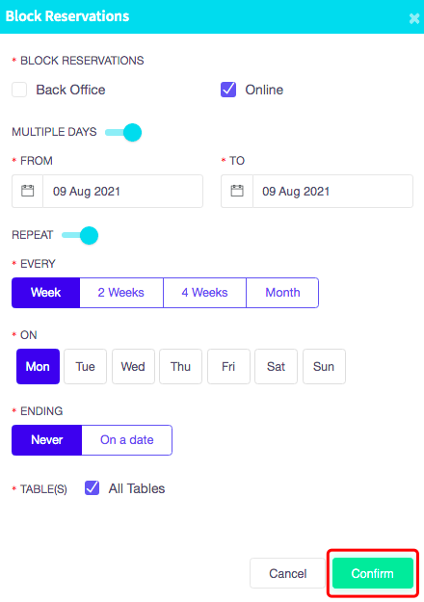Uncheck the All Tables checkbox
The width and height of the screenshot is (424, 602).
pos(92,488)
